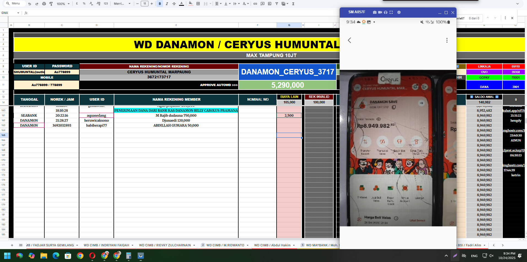Open the all sheets list
Screen dimensions: 527x262
coord(21,245)
